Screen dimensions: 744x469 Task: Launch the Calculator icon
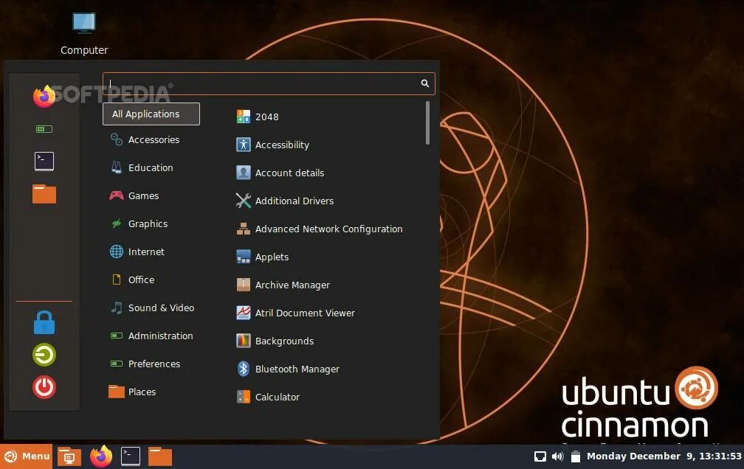(244, 397)
